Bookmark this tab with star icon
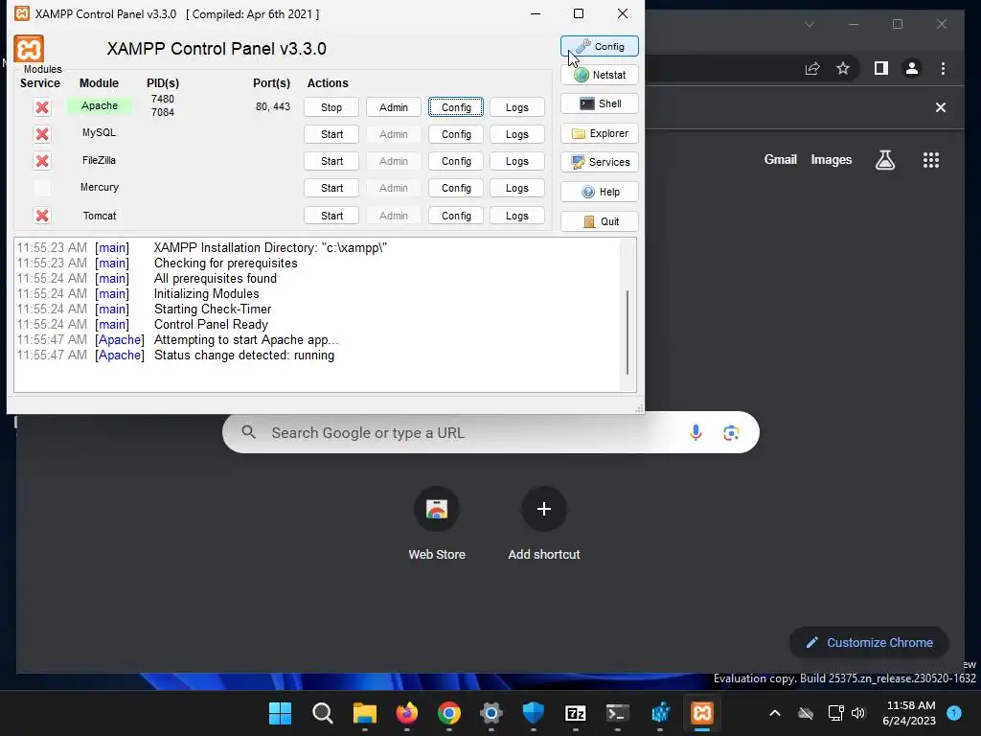981x736 pixels. click(843, 68)
